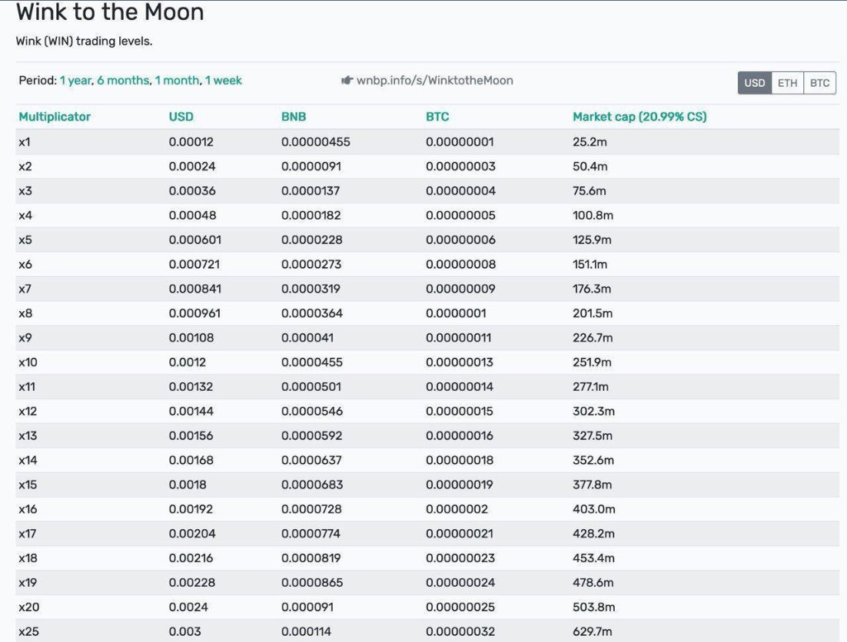Click BTC value 0.00000009
This screenshot has height=642, width=847.
pos(460,289)
